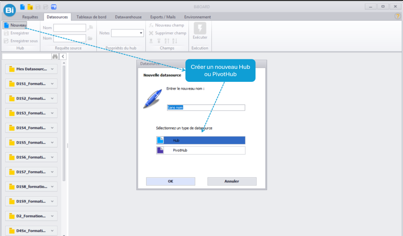Minimize the BiBOARD window

[371, 7]
